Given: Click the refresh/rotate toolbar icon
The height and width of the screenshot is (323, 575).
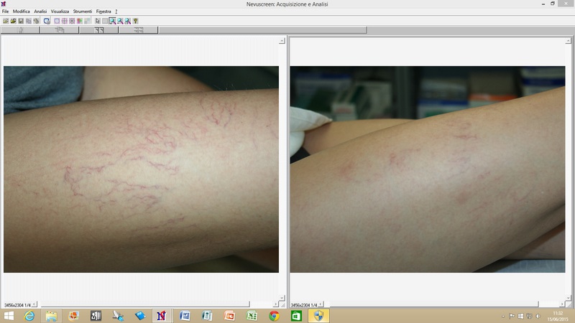Looking at the screenshot, I should pyautogui.click(x=47, y=21).
